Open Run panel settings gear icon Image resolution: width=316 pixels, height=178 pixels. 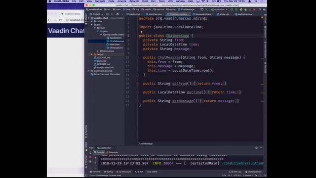pos(256,148)
